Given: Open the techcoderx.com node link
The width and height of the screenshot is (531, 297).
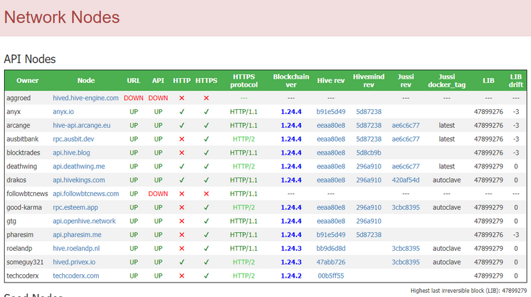Looking at the screenshot, I should click(x=76, y=276).
